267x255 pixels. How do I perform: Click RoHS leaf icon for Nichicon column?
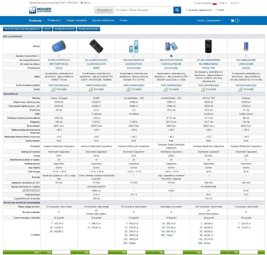point(241,89)
